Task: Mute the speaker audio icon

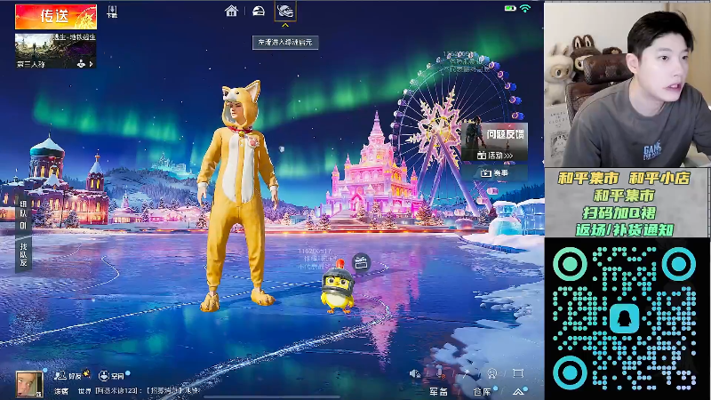Action: [x=415, y=373]
